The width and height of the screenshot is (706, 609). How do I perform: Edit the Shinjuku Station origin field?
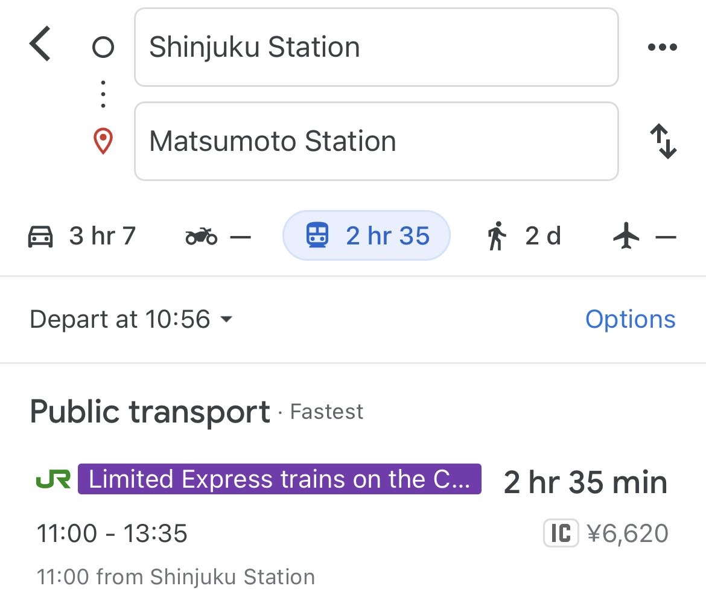[377, 47]
